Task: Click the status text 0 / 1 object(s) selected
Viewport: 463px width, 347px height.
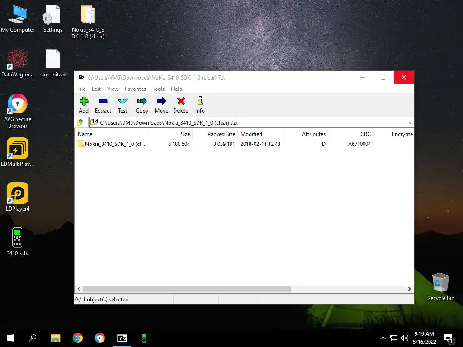Action: click(x=102, y=300)
